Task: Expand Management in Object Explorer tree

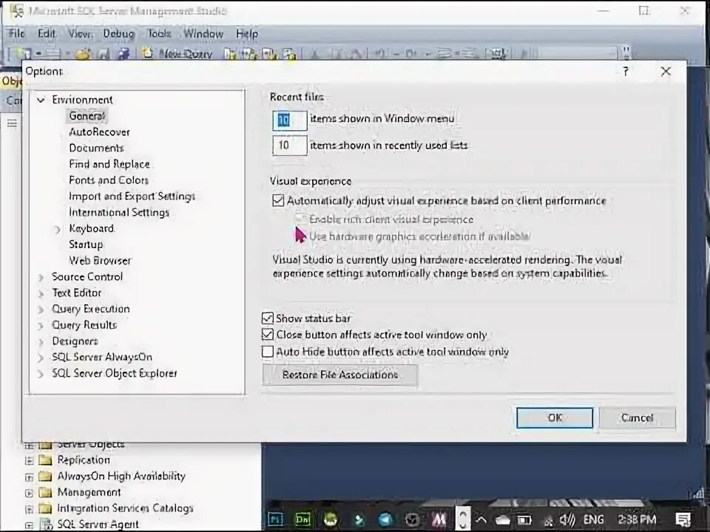Action: 29,493
